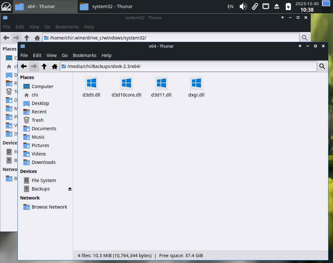333x263 pixels.
Task: Open File menu in x64 window
Action: tap(24, 55)
